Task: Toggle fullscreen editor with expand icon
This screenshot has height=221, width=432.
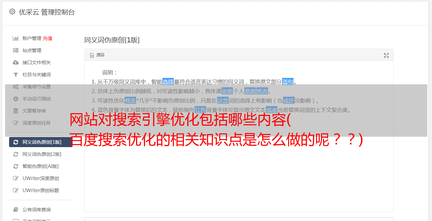Action: 386,55
